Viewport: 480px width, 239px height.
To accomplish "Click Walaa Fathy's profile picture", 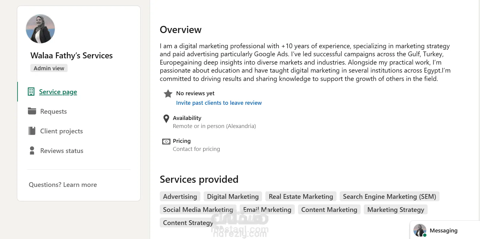I will coord(40,29).
